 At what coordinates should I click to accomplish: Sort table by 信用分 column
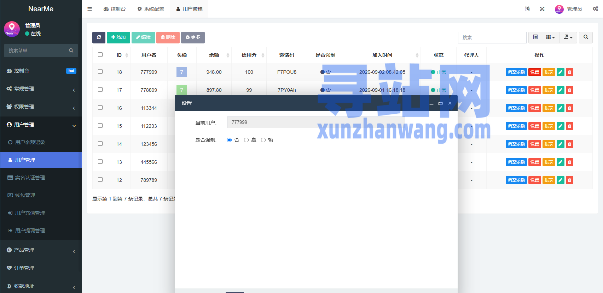click(x=249, y=55)
